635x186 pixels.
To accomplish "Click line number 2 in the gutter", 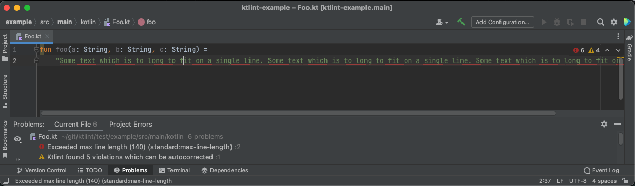I will (x=14, y=60).
